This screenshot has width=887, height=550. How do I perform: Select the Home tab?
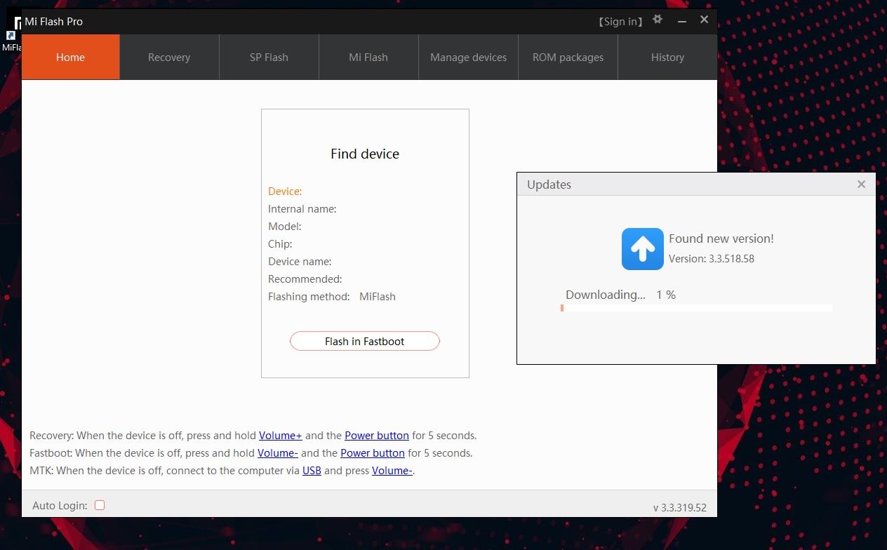(70, 58)
